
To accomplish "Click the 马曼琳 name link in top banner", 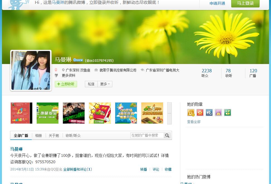I will pos(58,2).
